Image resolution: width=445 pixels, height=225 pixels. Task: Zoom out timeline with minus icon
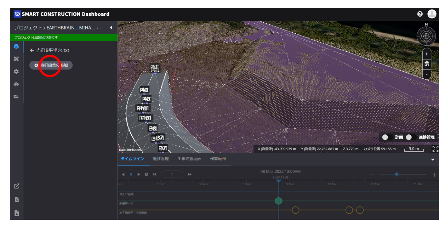[372, 175]
